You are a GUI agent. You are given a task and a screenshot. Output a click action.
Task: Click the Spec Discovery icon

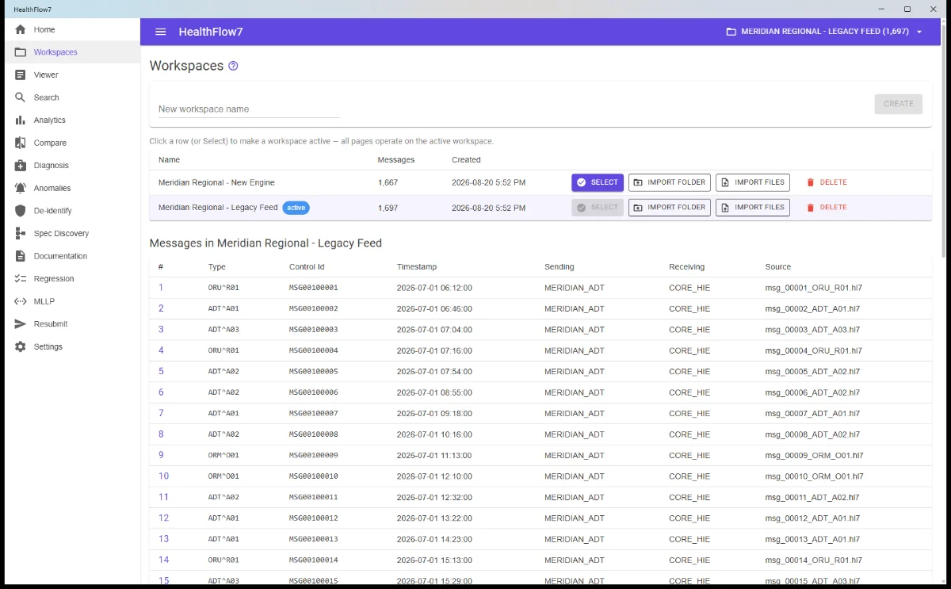tap(21, 234)
